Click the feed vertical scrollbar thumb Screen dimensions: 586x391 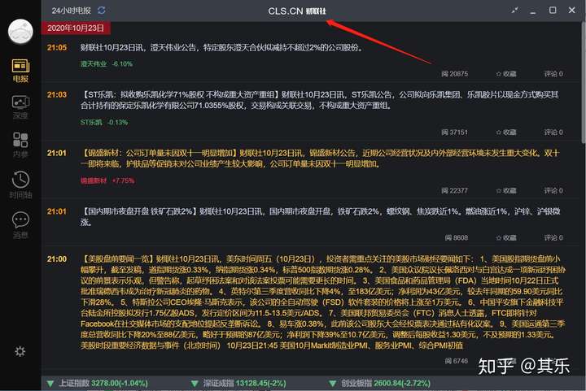coord(584,82)
